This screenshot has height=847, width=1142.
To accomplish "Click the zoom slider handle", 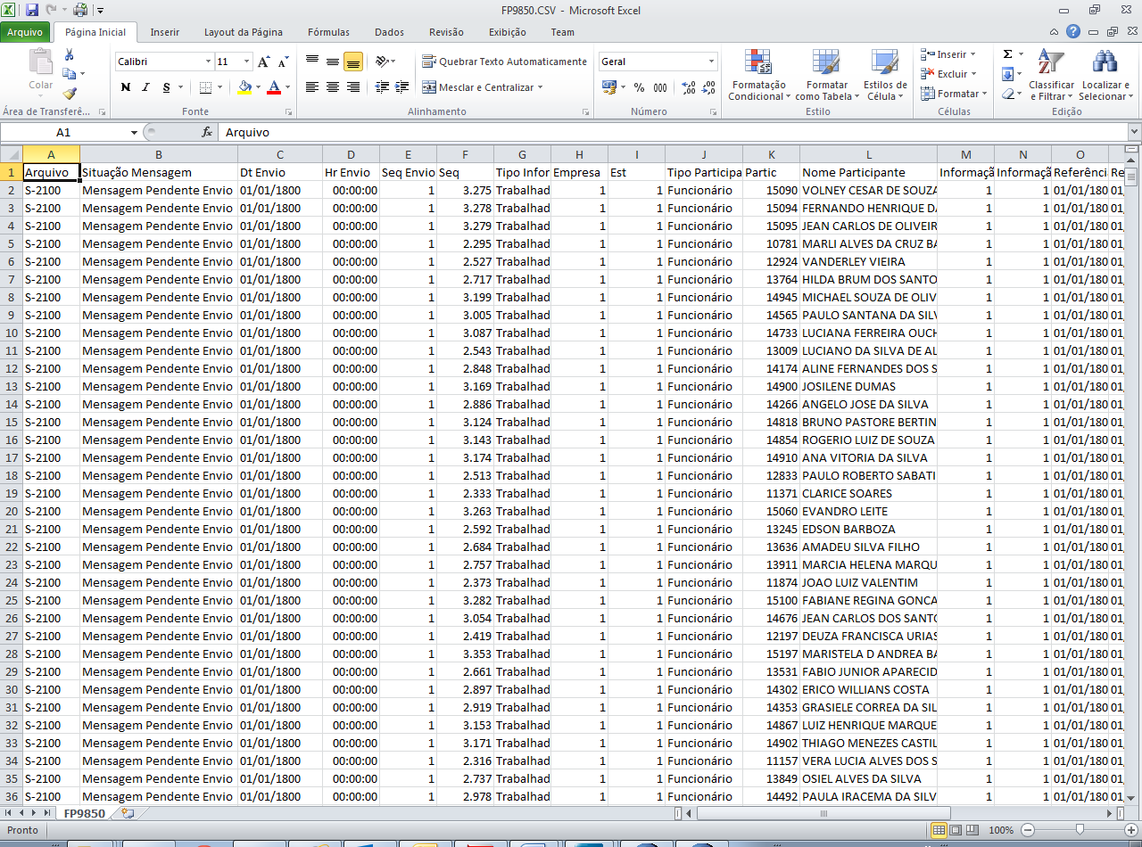I will pyautogui.click(x=1080, y=830).
